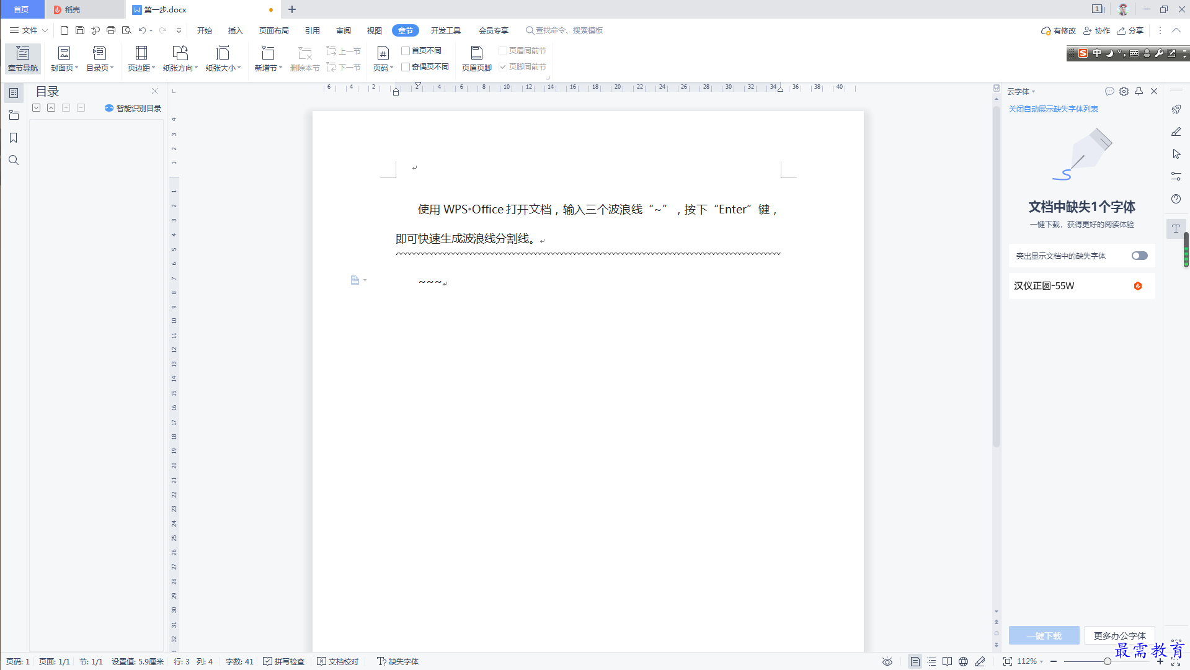Open the 页眉页脚 header footer tool
Viewport: 1190px width, 670px height.
click(476, 58)
